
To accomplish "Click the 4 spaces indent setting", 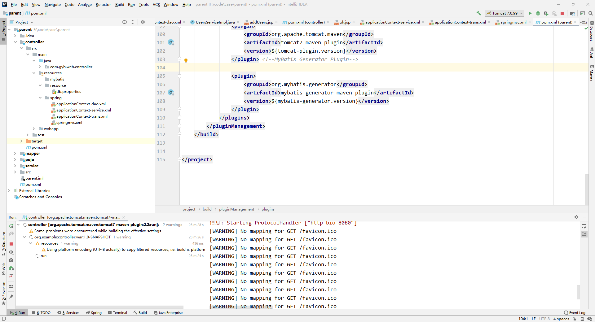I will (561, 319).
